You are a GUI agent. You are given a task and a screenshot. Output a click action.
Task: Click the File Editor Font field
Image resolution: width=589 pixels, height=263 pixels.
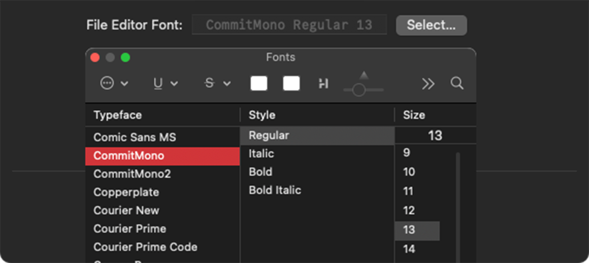[x=289, y=25]
